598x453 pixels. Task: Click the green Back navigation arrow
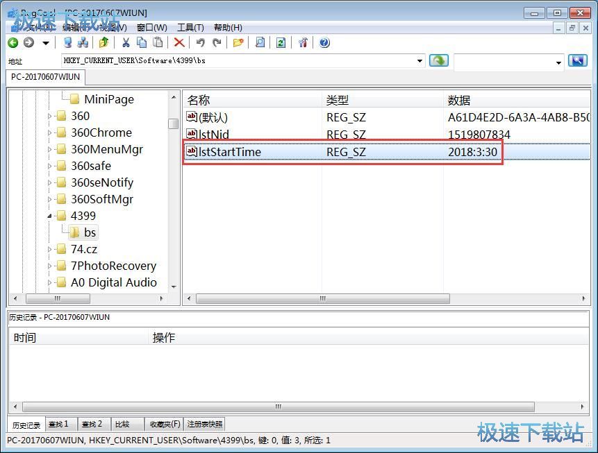coord(13,43)
